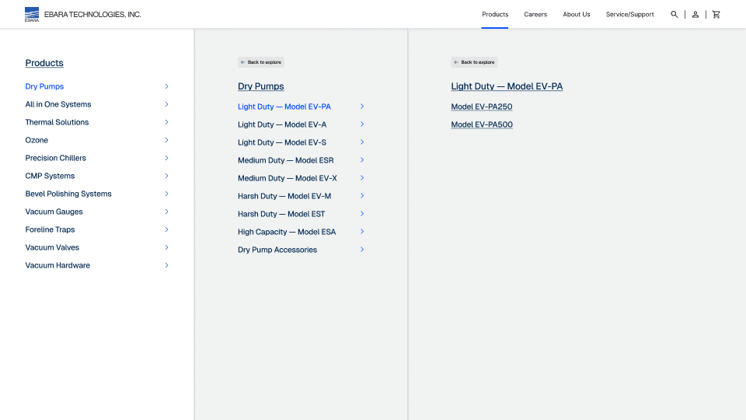
Task: Expand the Harsh Duty — Model EST chevron
Action: pyautogui.click(x=362, y=214)
